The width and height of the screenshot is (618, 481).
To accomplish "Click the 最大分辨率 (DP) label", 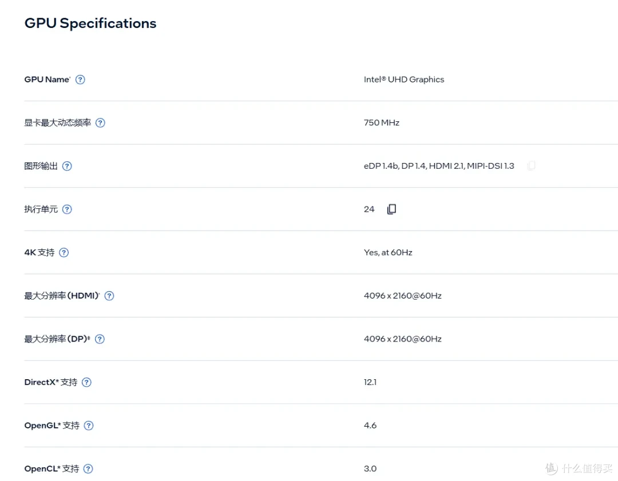I will tap(57, 339).
